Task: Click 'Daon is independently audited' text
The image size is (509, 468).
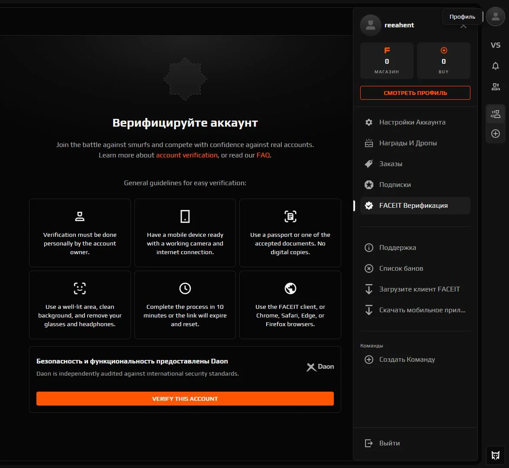Action: 137,373
